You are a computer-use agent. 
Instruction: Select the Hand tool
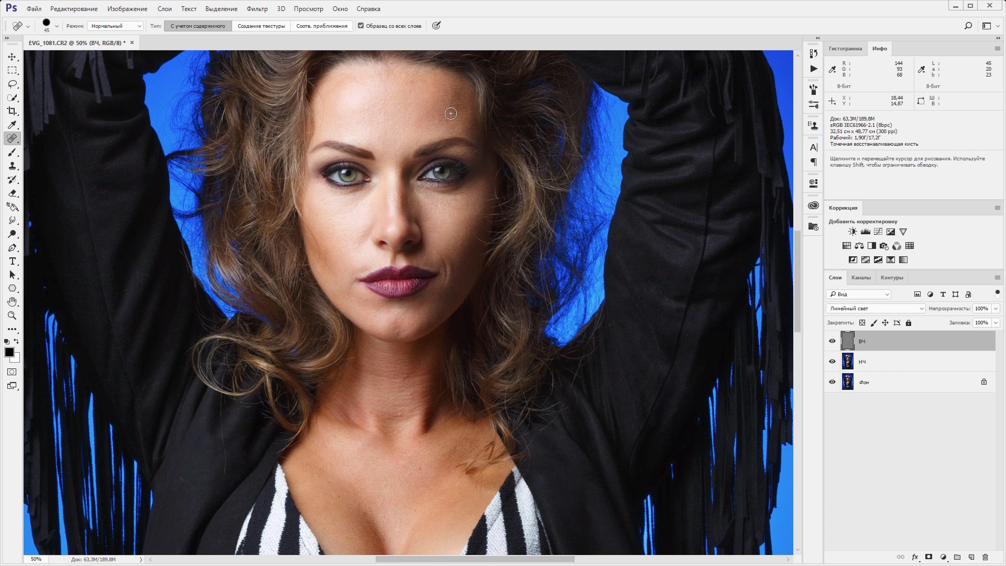point(12,302)
